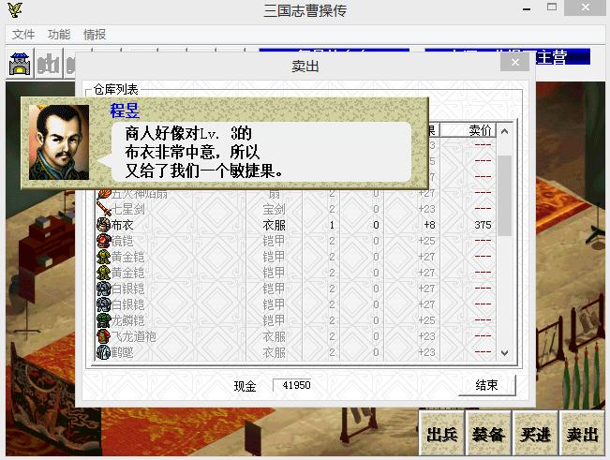Click the scroll down arrow of the warehouse list
Screen dimensions: 610x460
pos(504,353)
